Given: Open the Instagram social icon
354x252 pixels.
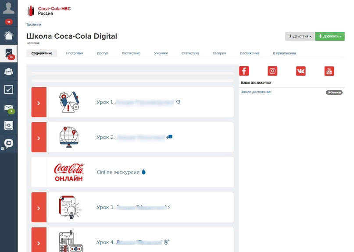Looking at the screenshot, I should 272,71.
